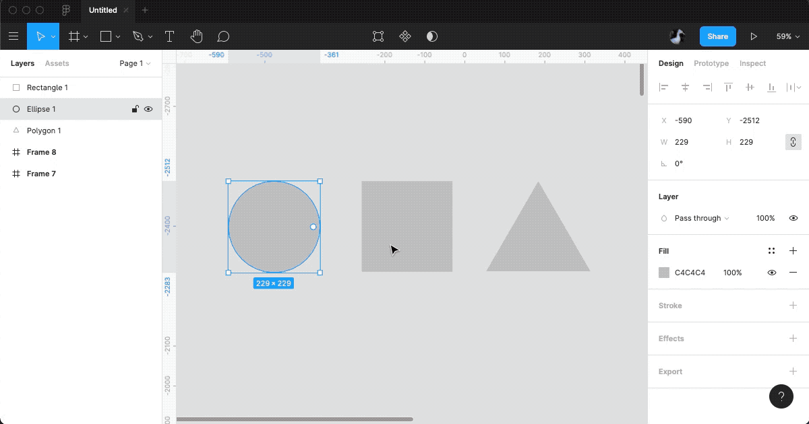
Task: Select the Rectangle shape tool
Action: 106,36
